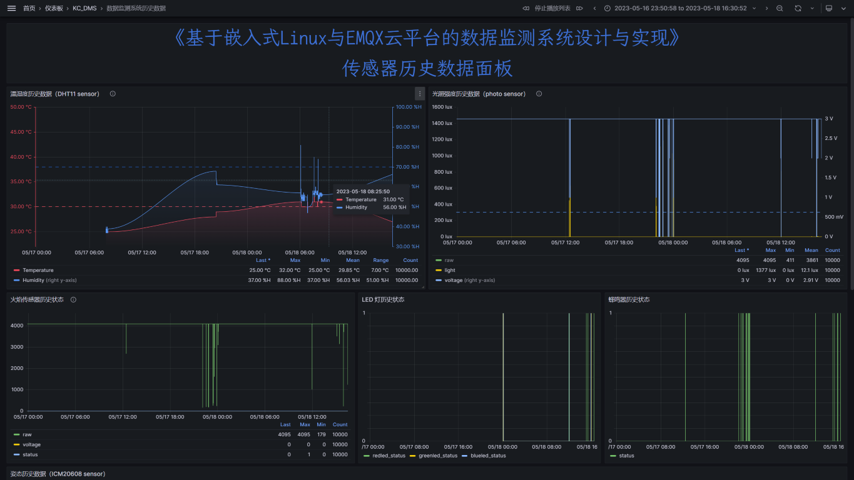Open 温湿度历史数据 panel three-dot menu
The image size is (854, 480).
[x=420, y=94]
